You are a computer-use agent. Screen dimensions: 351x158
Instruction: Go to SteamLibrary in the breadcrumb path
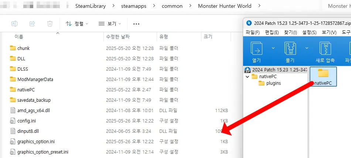click(x=91, y=6)
